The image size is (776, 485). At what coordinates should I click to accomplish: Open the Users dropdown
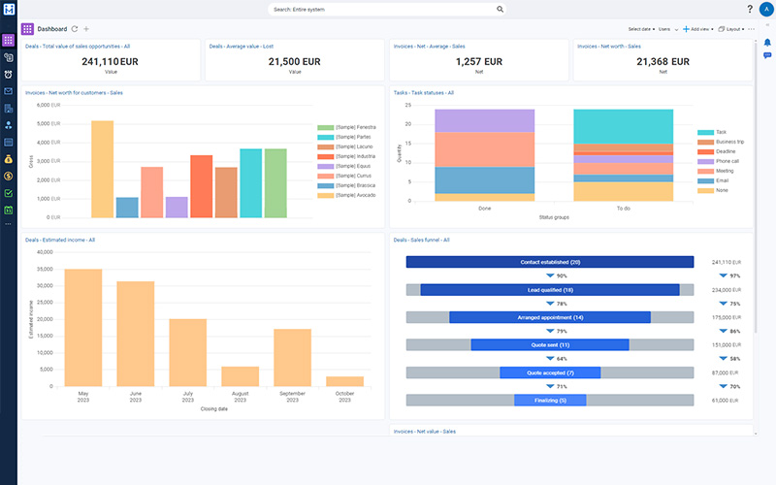(668, 29)
